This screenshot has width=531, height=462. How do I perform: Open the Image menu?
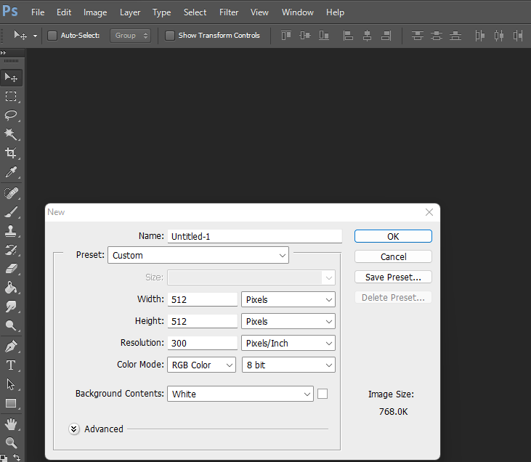coord(95,12)
